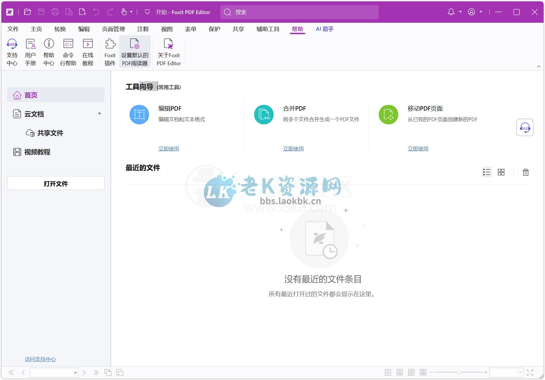Click the Merge PDF (合并PDF) teal icon

(264, 115)
